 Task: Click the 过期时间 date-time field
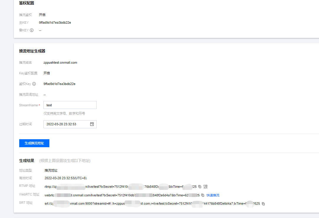click(x=67, y=124)
